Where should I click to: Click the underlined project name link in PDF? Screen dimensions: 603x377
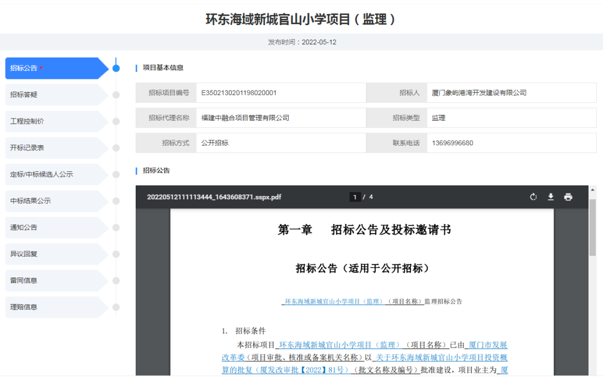[334, 302]
